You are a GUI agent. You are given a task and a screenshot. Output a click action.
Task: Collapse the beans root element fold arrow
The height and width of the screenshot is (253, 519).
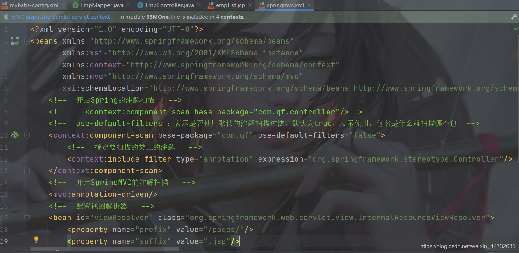27,41
